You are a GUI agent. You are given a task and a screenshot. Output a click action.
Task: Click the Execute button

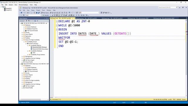point(46,15)
